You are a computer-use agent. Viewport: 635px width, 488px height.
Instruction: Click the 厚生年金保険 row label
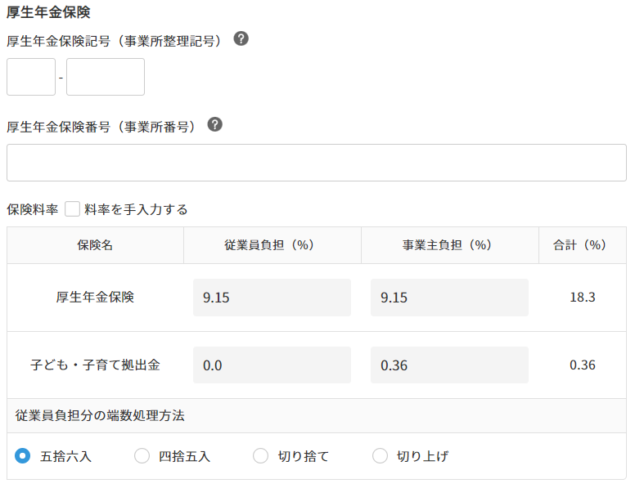[95, 298]
